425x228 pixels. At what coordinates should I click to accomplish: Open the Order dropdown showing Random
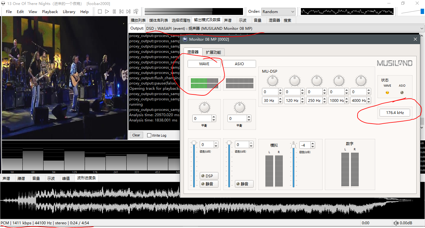coord(278,11)
